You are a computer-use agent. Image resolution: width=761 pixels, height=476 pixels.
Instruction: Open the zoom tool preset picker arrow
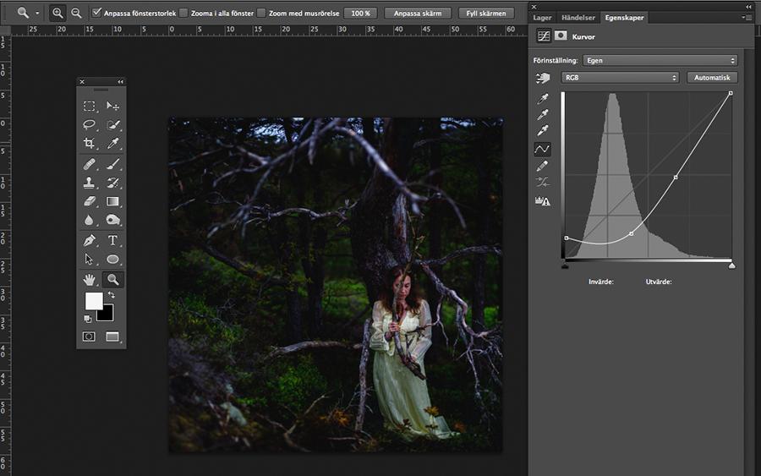[x=37, y=14]
